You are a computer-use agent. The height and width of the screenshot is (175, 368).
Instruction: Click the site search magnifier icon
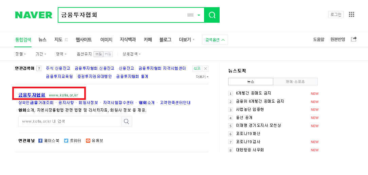pyautogui.click(x=127, y=121)
